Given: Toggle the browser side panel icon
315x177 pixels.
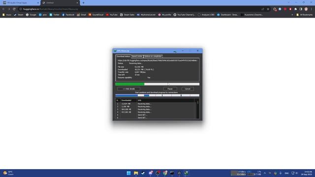Looking at the screenshot, I should (x=301, y=9).
